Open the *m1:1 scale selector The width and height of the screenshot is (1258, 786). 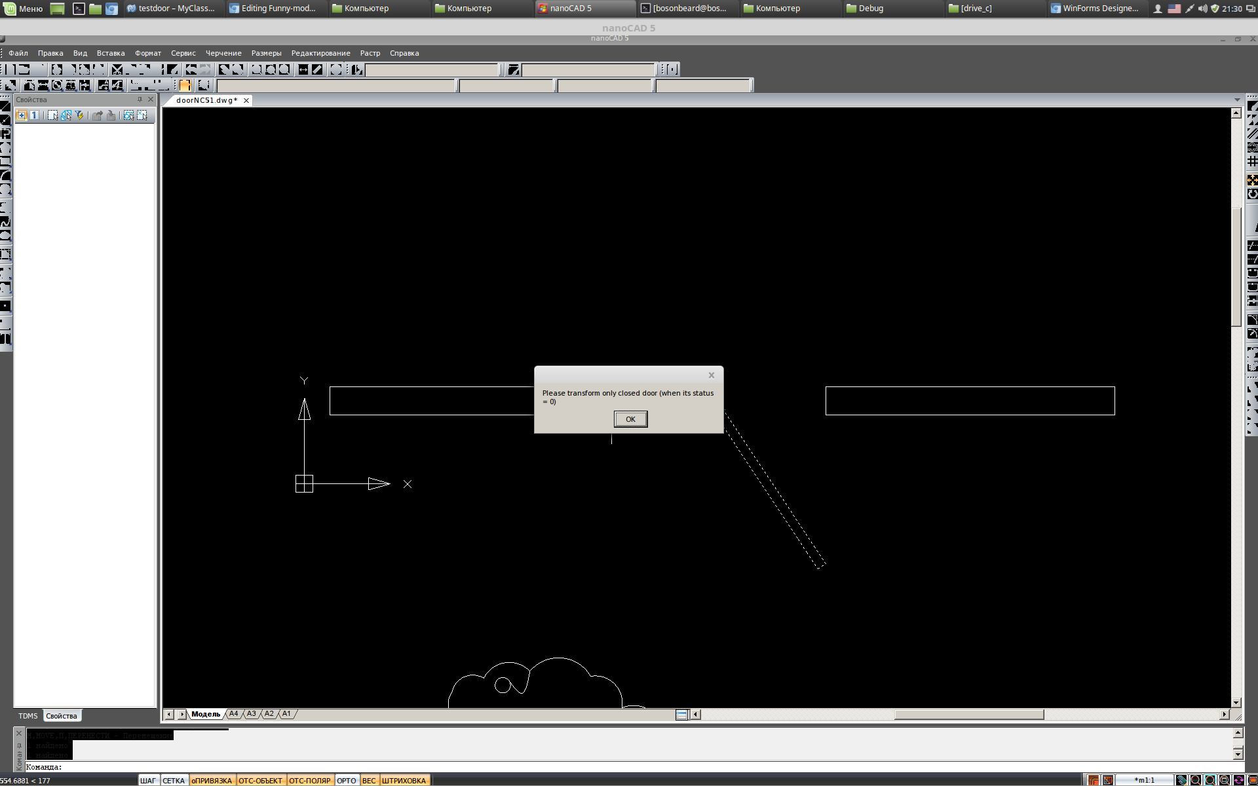click(1144, 780)
